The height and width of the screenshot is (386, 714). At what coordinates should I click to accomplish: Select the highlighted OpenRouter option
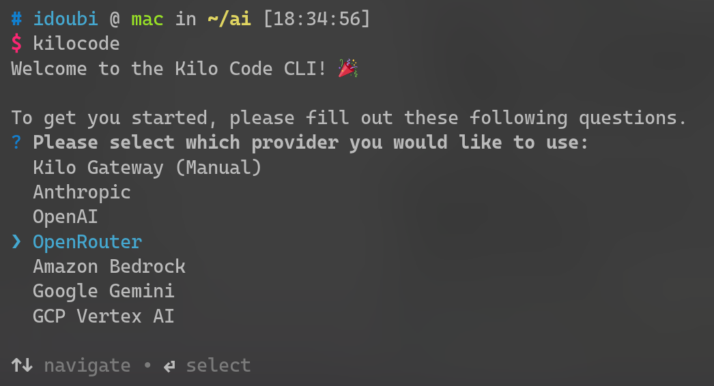87,242
